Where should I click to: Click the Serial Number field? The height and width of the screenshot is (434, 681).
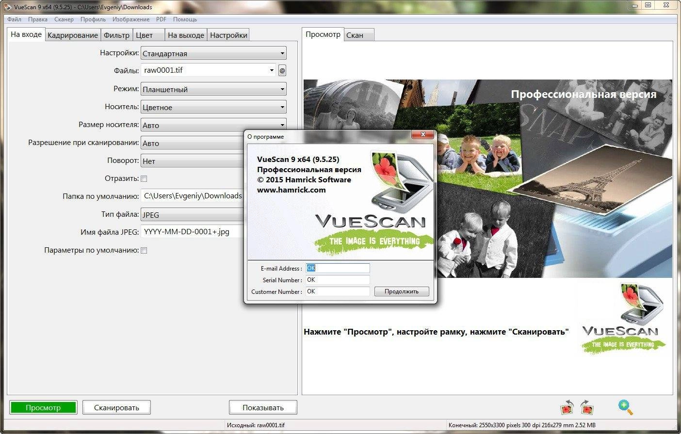click(338, 280)
